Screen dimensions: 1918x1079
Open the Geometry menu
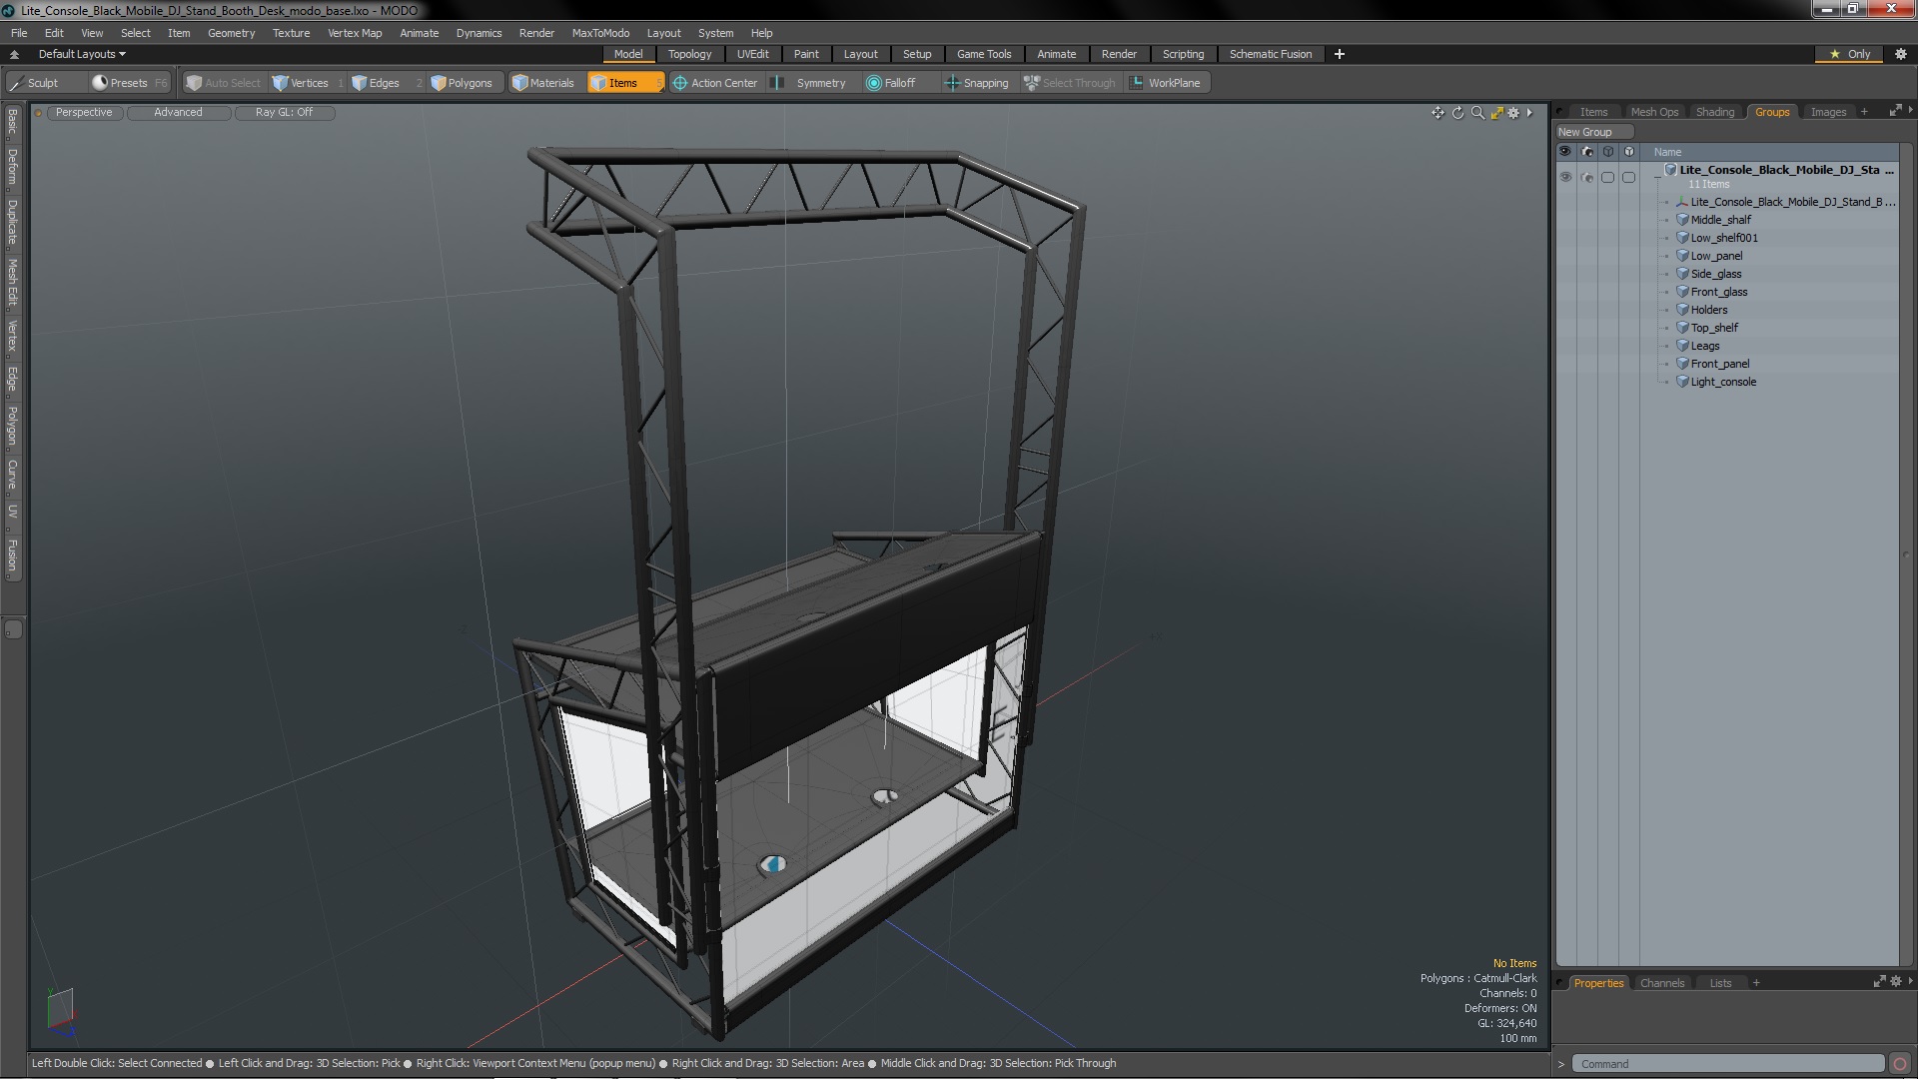pyautogui.click(x=231, y=33)
